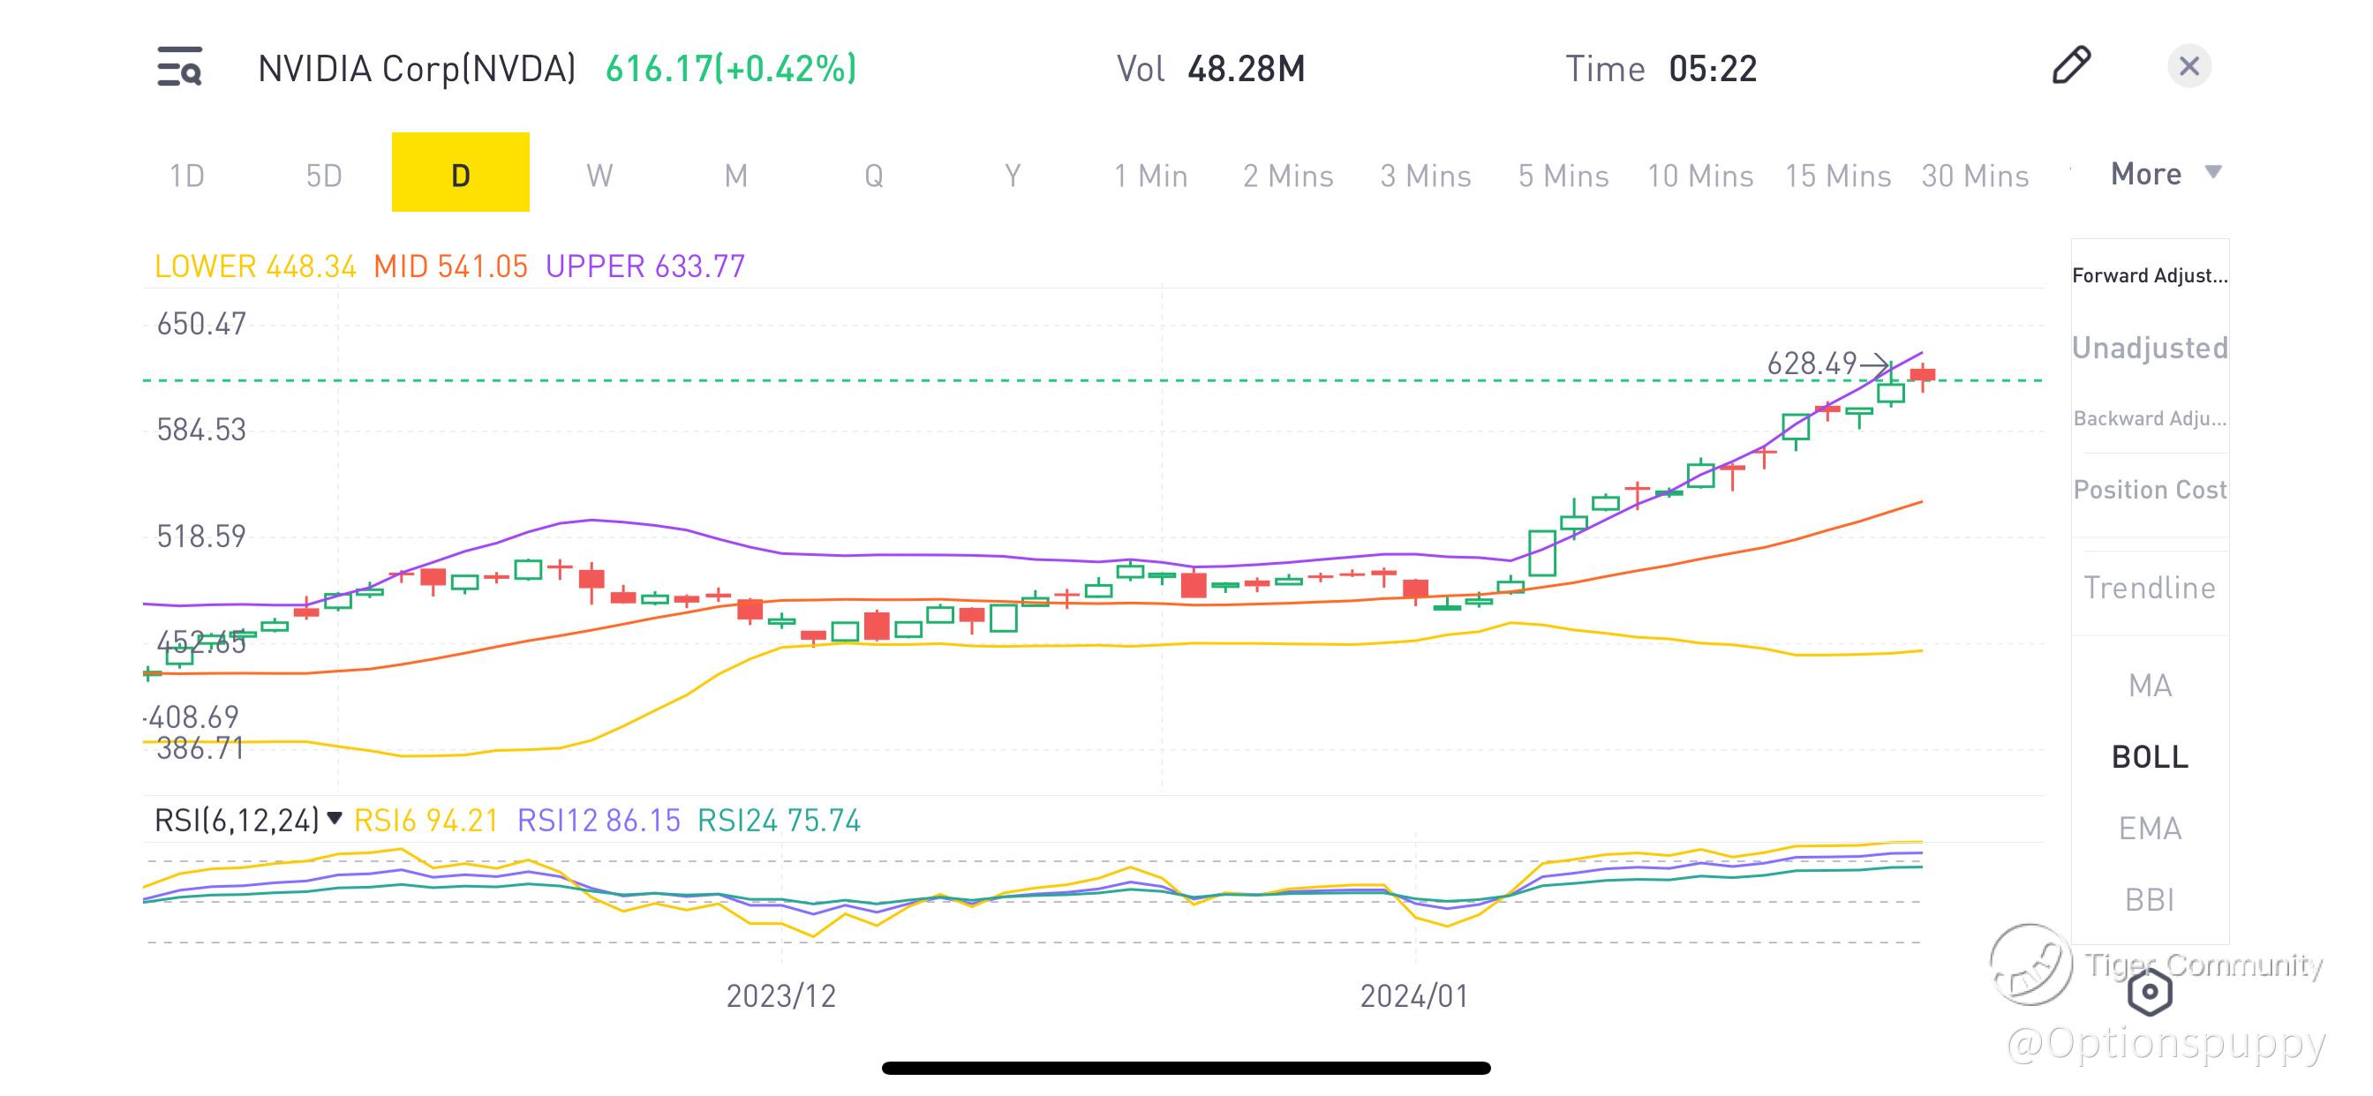This screenshot has width=2373, height=1096.
Task: Switch to the 5D chart tab
Action: [x=323, y=174]
